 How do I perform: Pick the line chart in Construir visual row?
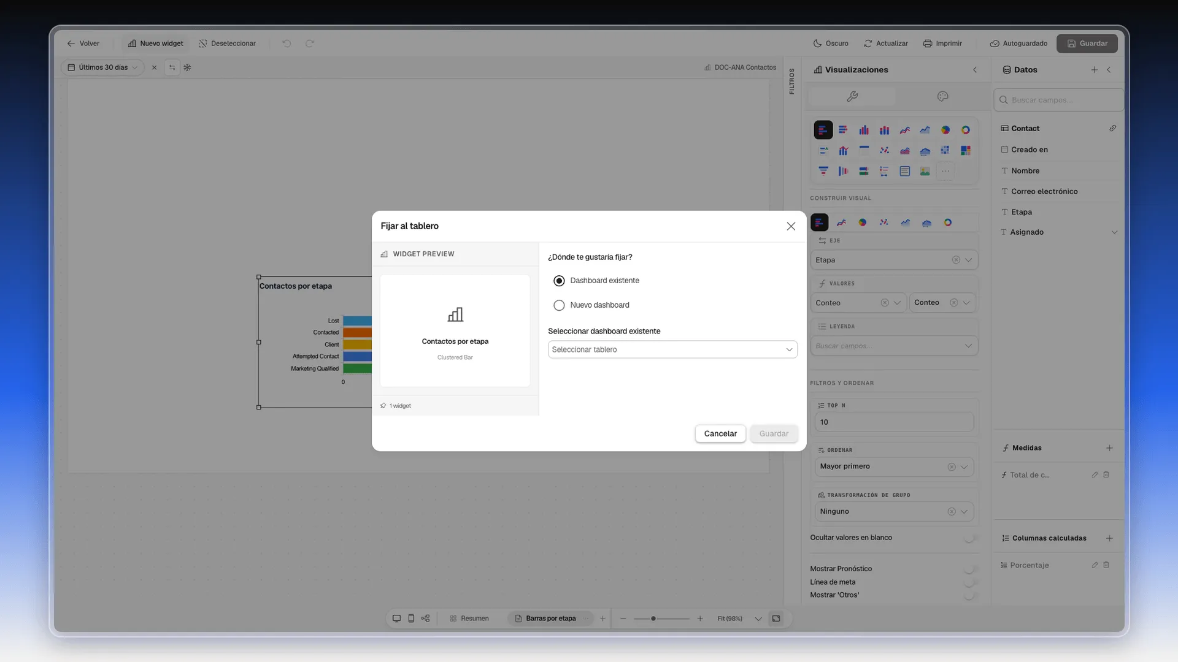click(x=841, y=223)
